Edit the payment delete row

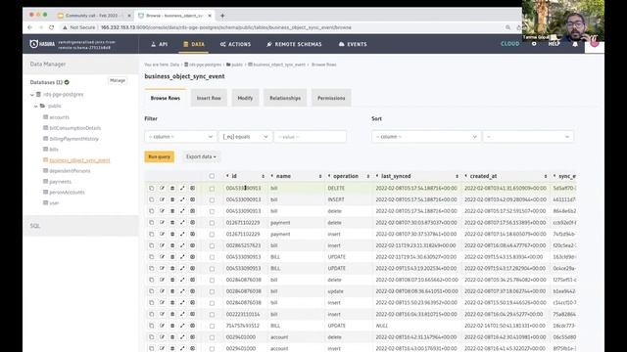click(162, 222)
